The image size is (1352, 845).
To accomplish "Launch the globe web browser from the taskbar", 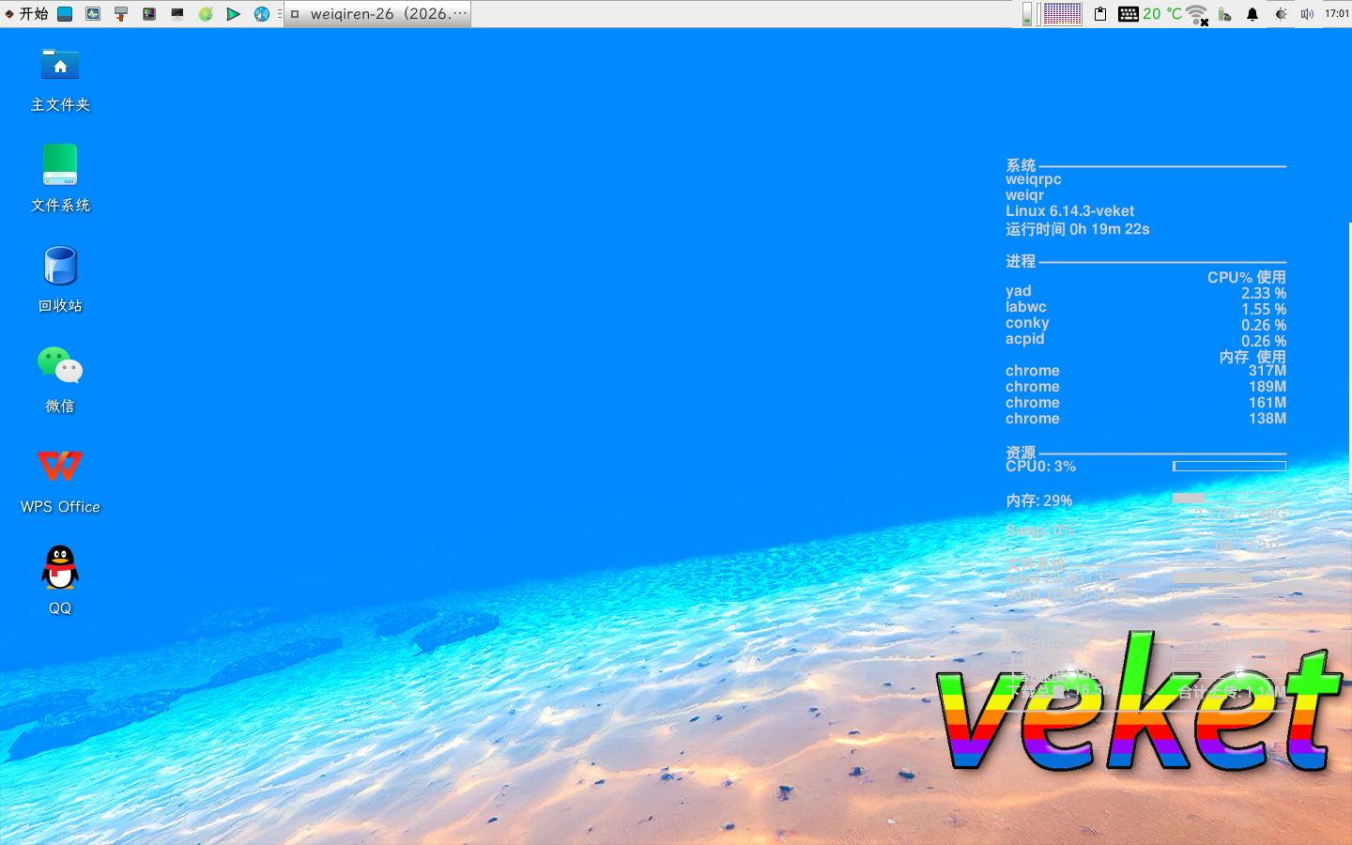I will point(262,13).
